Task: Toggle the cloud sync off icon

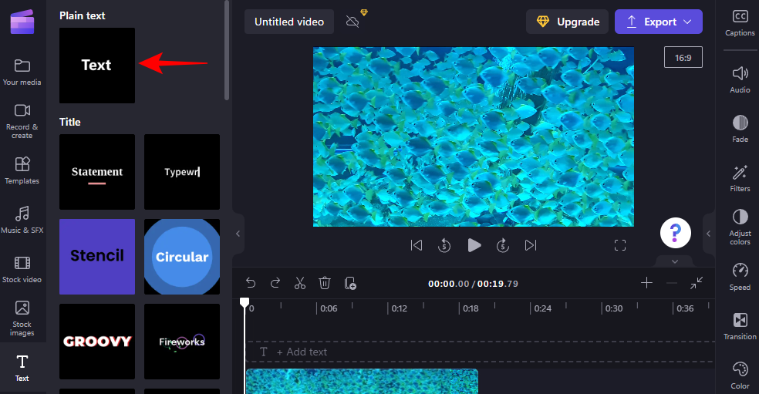Action: [353, 22]
